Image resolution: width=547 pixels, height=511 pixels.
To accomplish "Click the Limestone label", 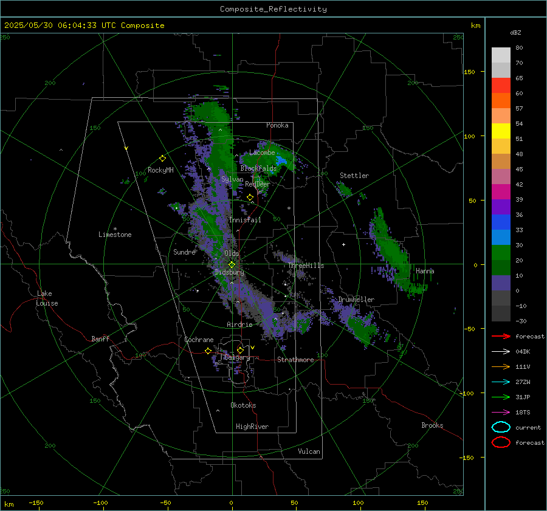I will tap(115, 235).
